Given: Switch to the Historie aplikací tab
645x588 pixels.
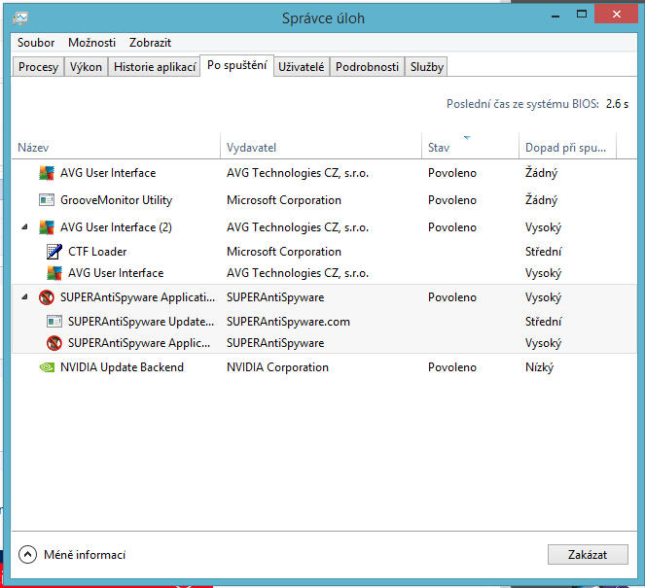Looking at the screenshot, I should 155,66.
